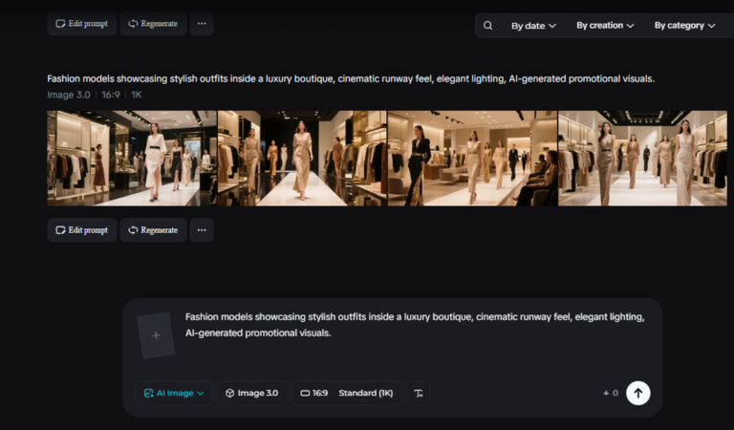Select the Image 3.0 model button
Viewport: 734px width, 430px height.
pyautogui.click(x=252, y=393)
